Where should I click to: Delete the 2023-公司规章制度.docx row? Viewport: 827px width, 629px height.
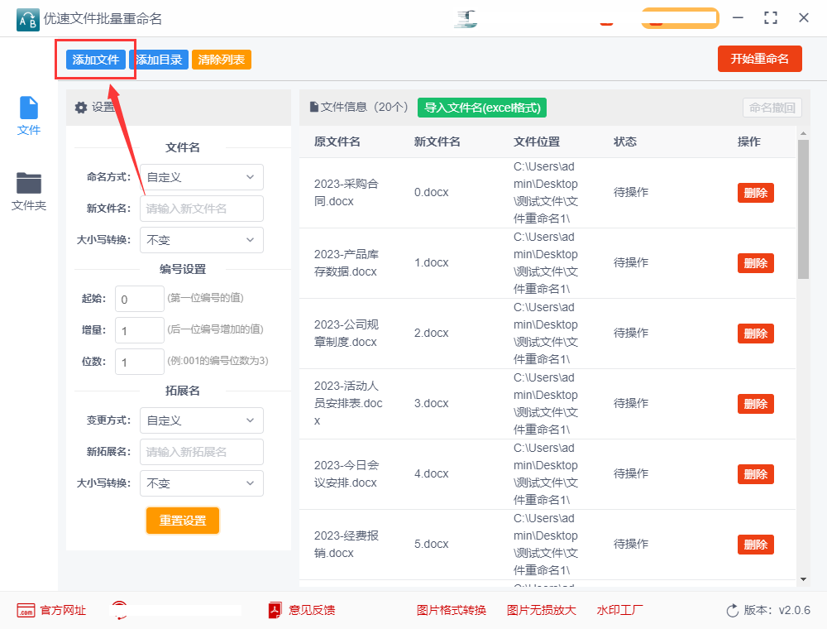[x=755, y=334]
